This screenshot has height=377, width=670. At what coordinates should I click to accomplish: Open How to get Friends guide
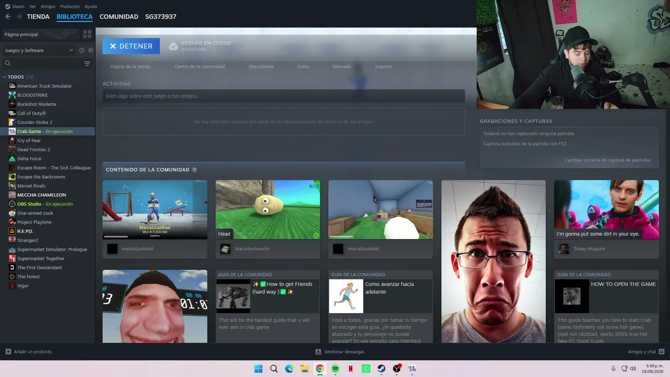click(x=267, y=306)
